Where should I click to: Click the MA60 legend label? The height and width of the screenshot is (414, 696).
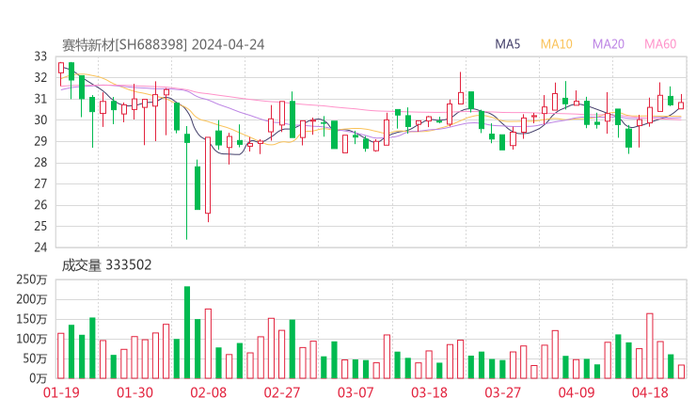point(660,44)
